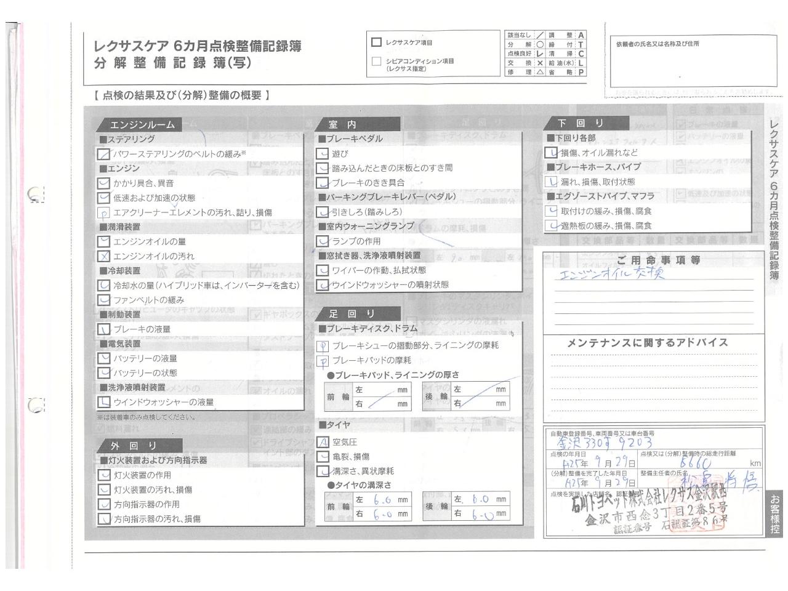This screenshot has width=788, height=591.
Task: Check the 冷却水の量 box
Action: pos(104,286)
